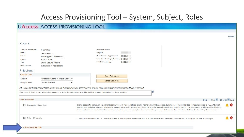Click the Request section heading
244x137 pixels.
(x=25, y=43)
